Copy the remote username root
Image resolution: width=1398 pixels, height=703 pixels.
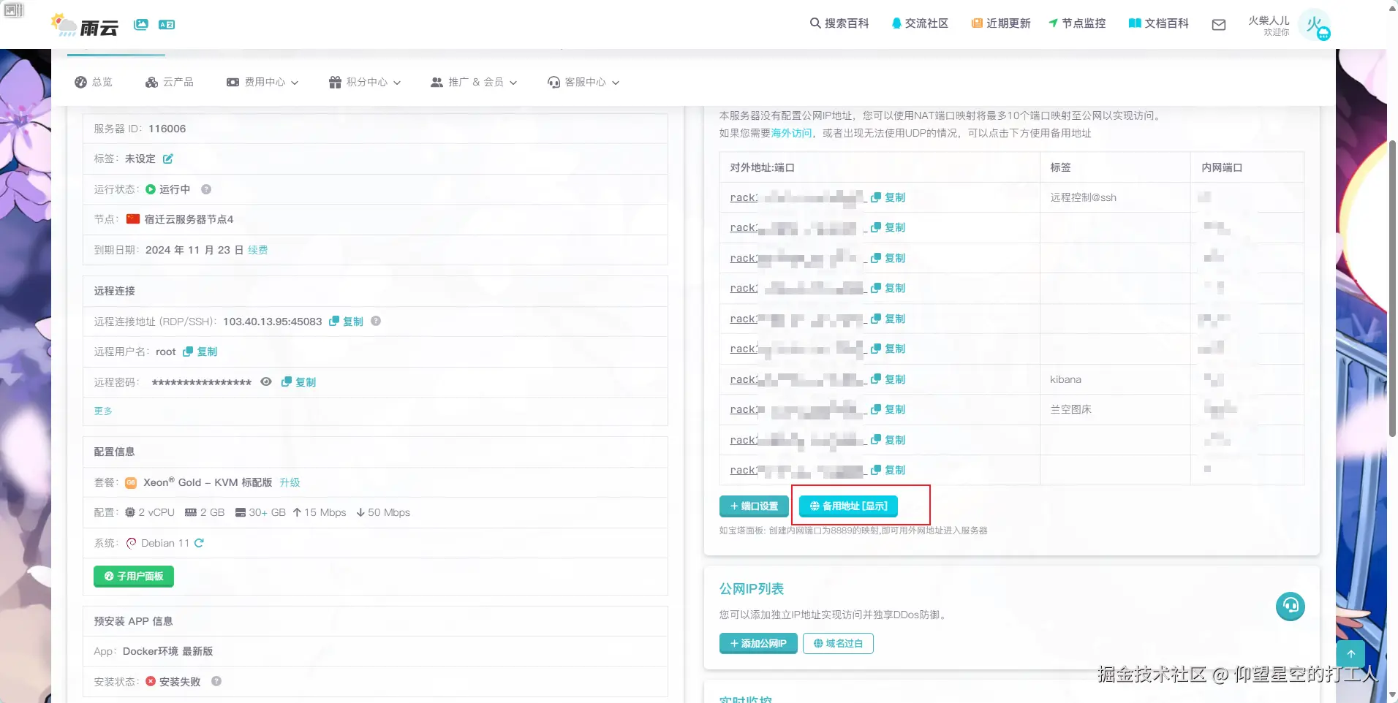coord(200,351)
